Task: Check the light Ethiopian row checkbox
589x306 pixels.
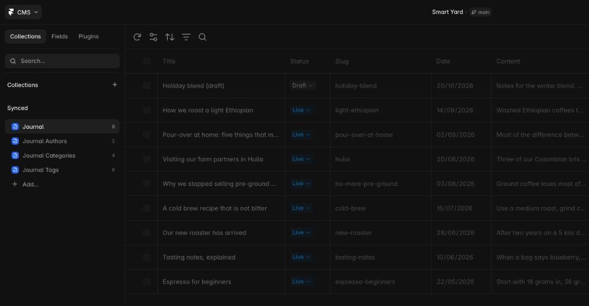Action: [147, 110]
